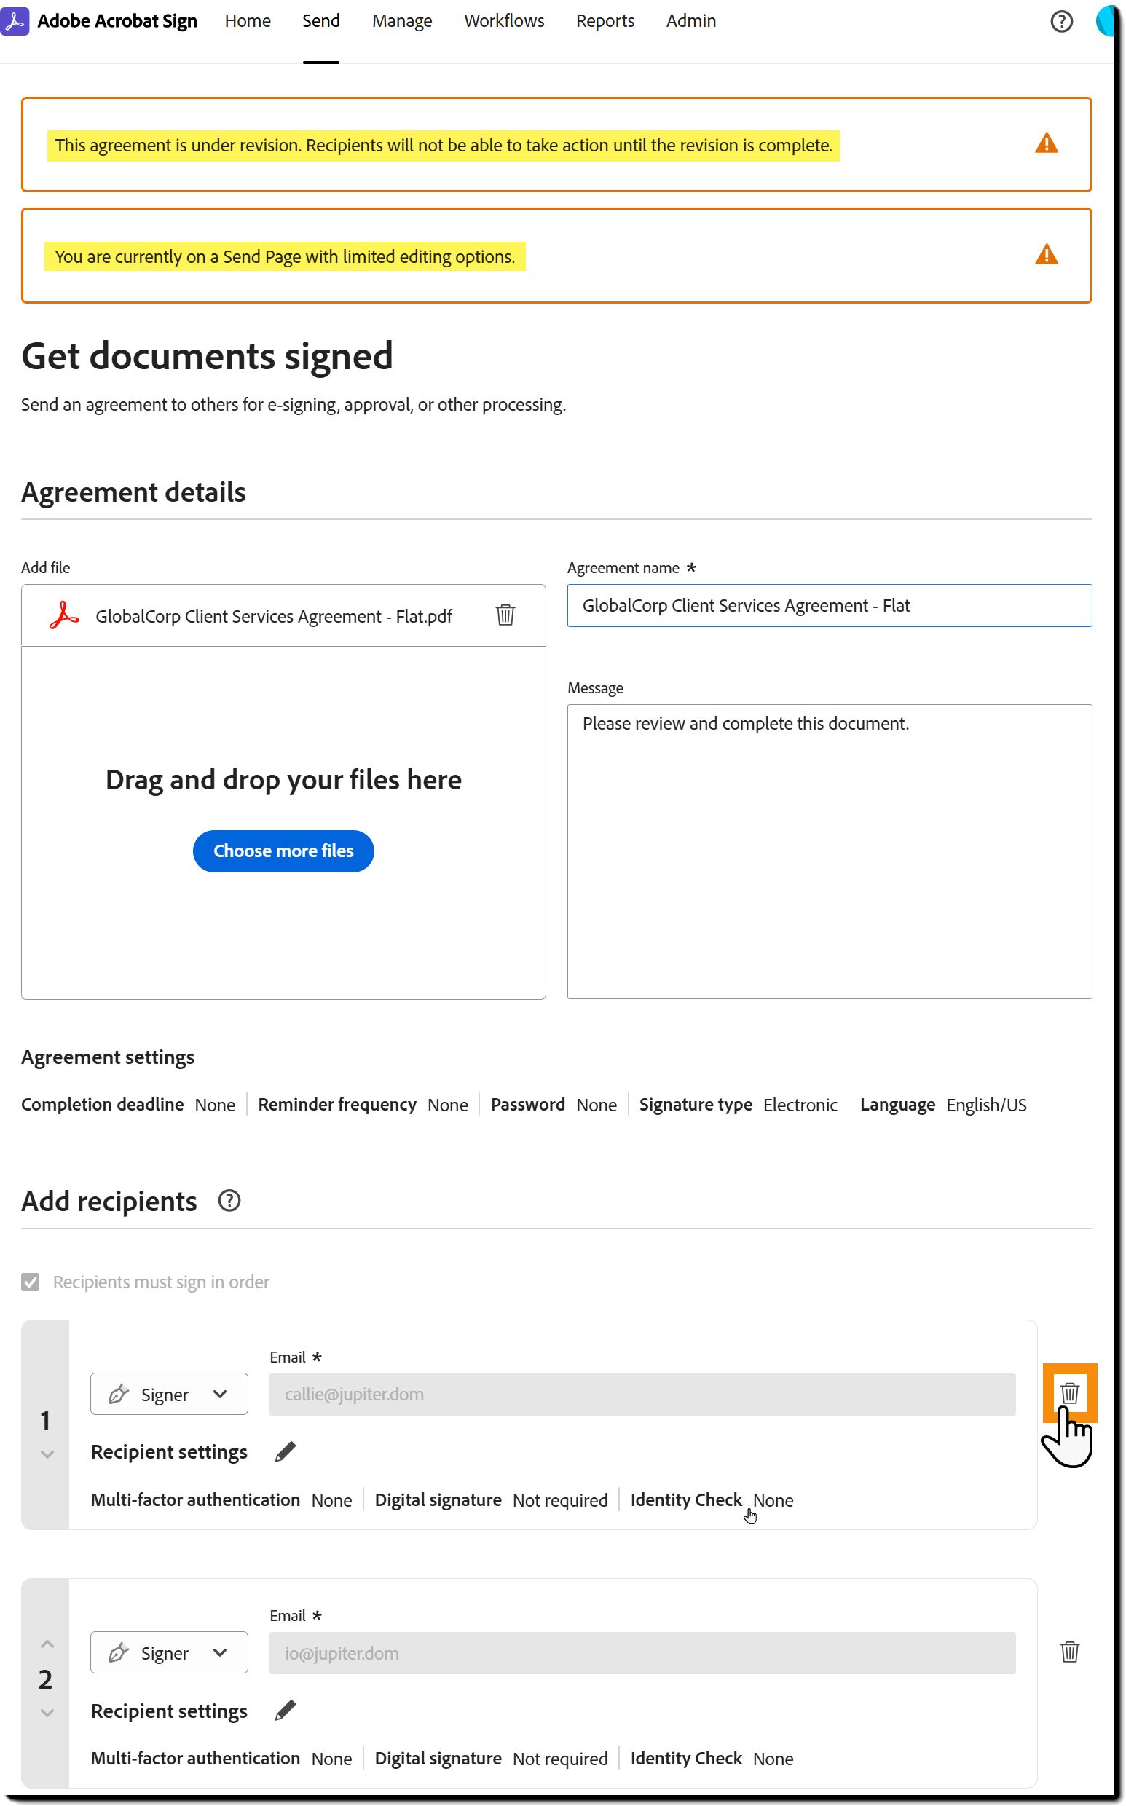The image size is (1126, 1806).
Task: Edit recipient settings for recipient 2
Action: point(286,1711)
